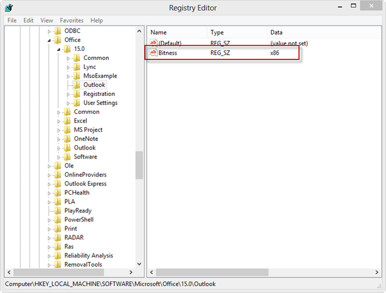Expand the ODBC key
Image resolution: width=386 pixels, height=293 pixels.
pyautogui.click(x=49, y=31)
